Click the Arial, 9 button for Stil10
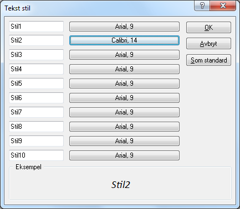 tap(124, 155)
